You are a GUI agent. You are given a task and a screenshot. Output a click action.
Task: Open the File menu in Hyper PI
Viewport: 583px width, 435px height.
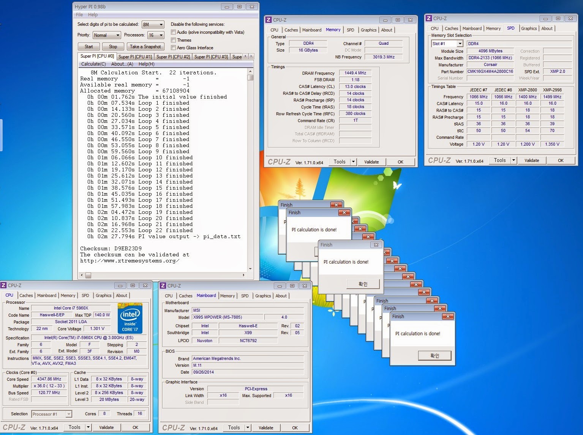click(79, 15)
